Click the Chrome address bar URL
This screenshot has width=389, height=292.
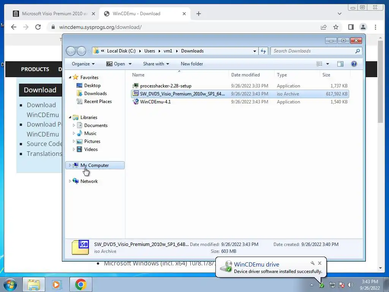click(100, 27)
